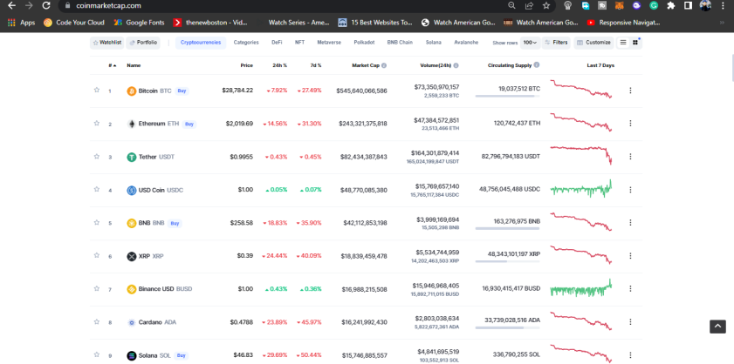Sort by the rank number column
Viewport: 734px width, 364px height.
coord(113,65)
